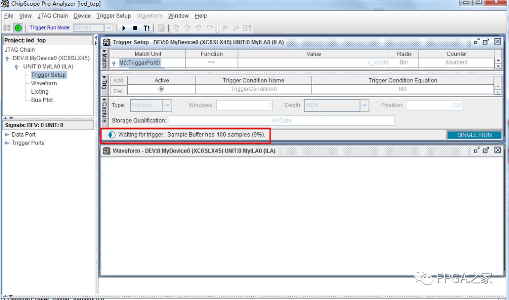Close the Waveform inner panel
Screen dimensions: 509x300
tap(498, 150)
